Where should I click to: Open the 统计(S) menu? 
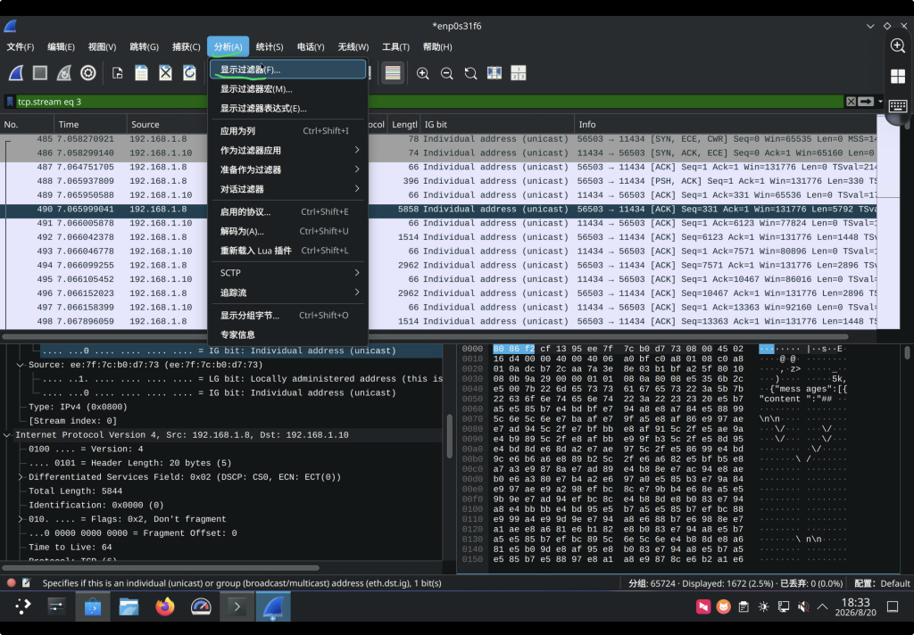[270, 46]
